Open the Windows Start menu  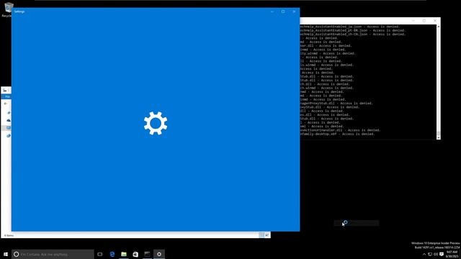(6, 254)
